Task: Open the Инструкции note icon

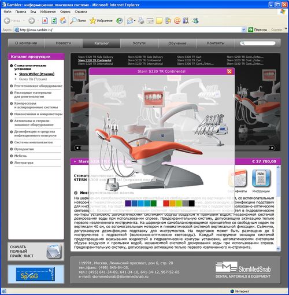Action: [261, 178]
